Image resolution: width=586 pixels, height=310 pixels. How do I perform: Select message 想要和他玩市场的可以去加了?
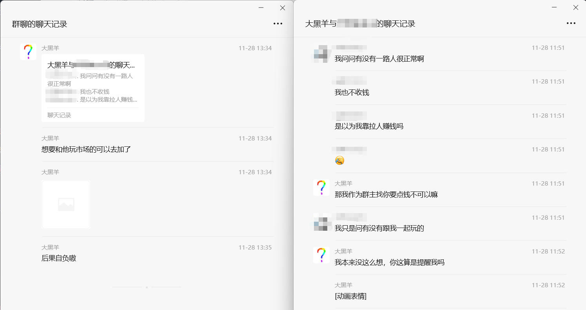coord(86,150)
